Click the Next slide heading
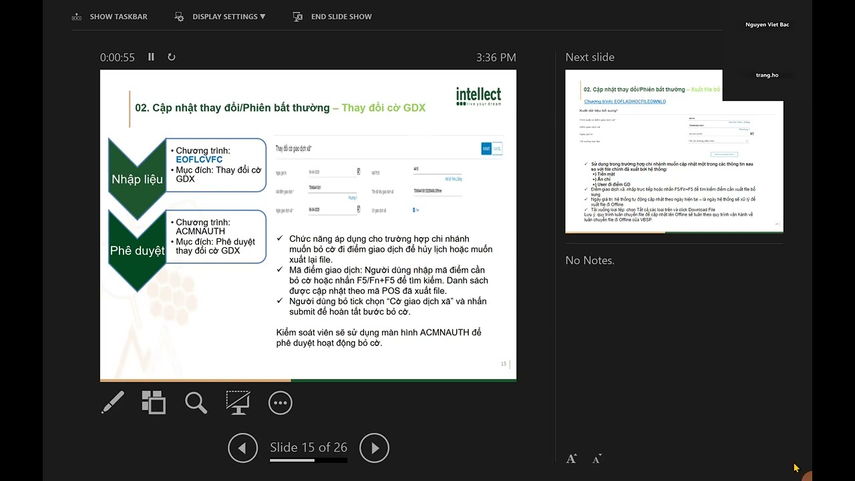Screen dimensions: 855x481 point(590,57)
